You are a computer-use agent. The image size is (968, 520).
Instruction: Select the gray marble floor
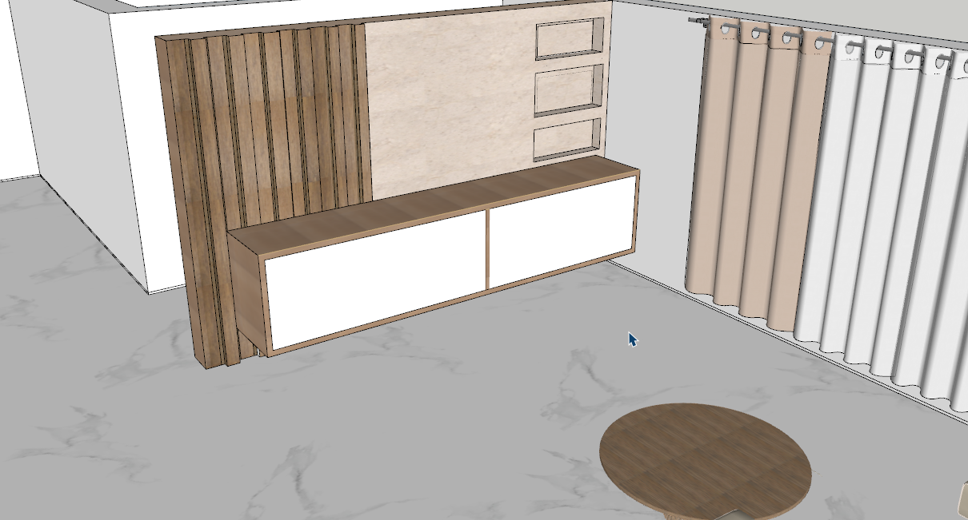coord(400,431)
